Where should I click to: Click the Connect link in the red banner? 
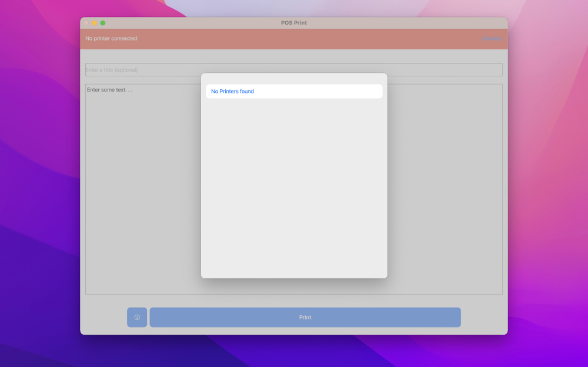tap(492, 39)
